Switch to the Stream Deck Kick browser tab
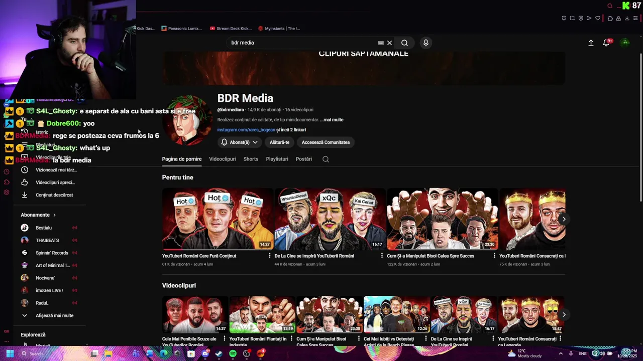 click(x=231, y=29)
